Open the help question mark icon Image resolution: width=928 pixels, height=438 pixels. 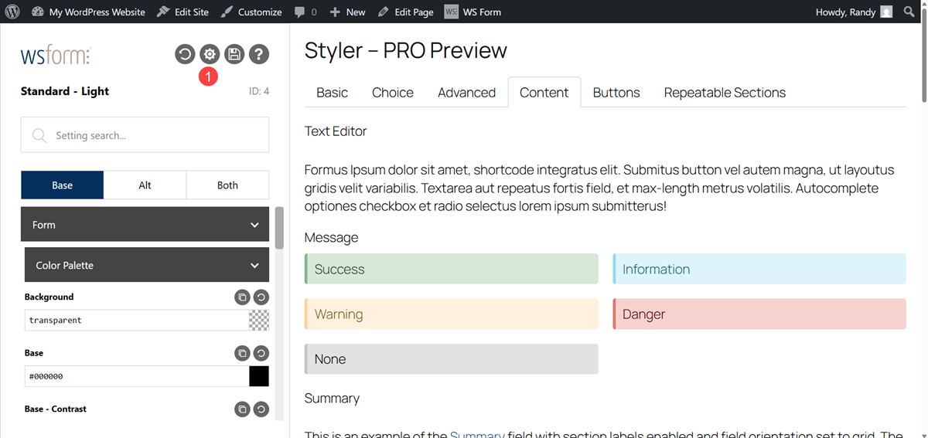tap(259, 54)
